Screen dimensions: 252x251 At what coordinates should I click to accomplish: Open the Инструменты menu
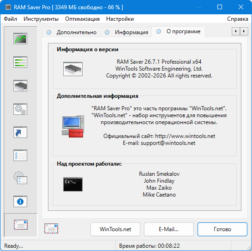coord(41,19)
